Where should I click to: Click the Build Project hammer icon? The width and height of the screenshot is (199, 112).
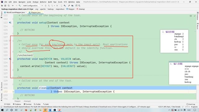(x=20, y=6)
